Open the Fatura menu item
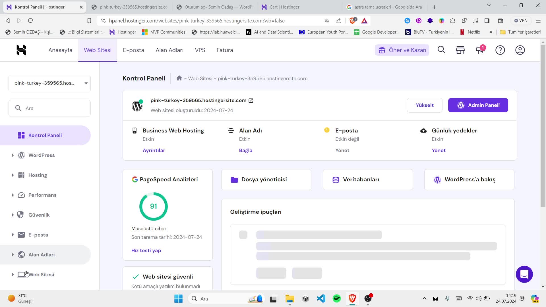Screen dimensions: 546x307 tap(225, 50)
